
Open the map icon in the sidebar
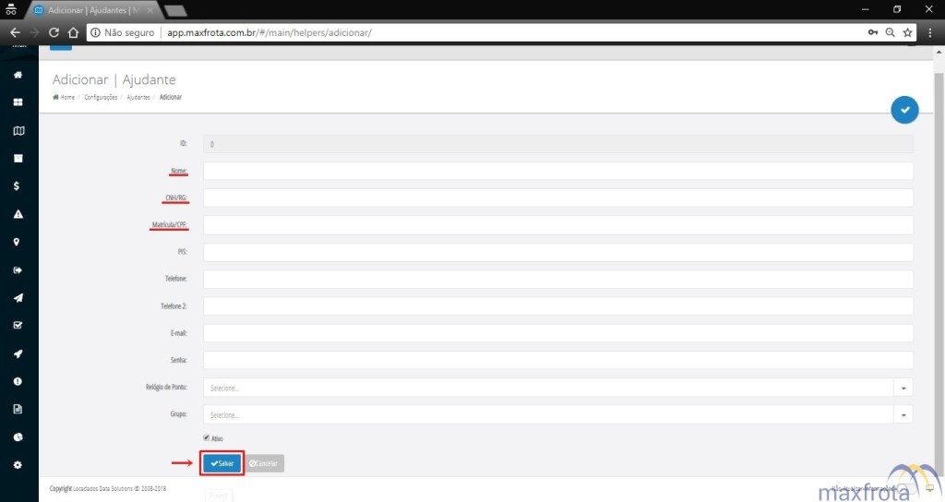tap(18, 130)
